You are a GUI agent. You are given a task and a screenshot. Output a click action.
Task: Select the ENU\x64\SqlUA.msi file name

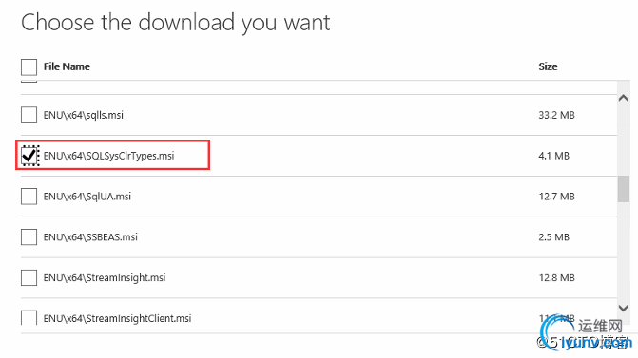coord(87,197)
